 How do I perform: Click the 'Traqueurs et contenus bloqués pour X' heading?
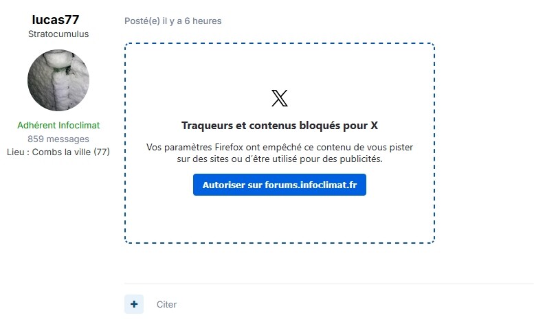280,126
